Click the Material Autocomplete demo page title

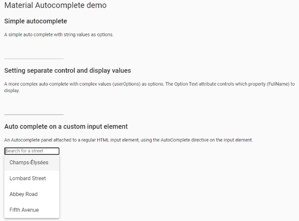coord(55,6)
